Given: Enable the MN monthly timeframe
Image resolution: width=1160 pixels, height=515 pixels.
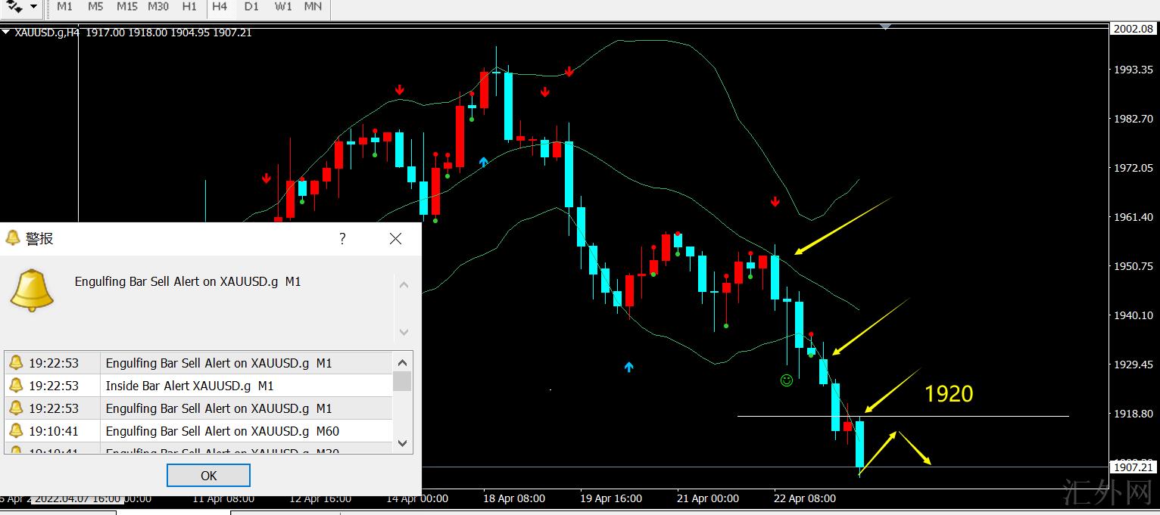Looking at the screenshot, I should click(x=313, y=7).
